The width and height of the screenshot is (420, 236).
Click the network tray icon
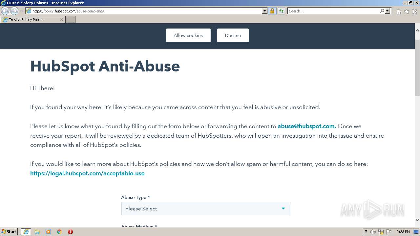[x=381, y=232]
